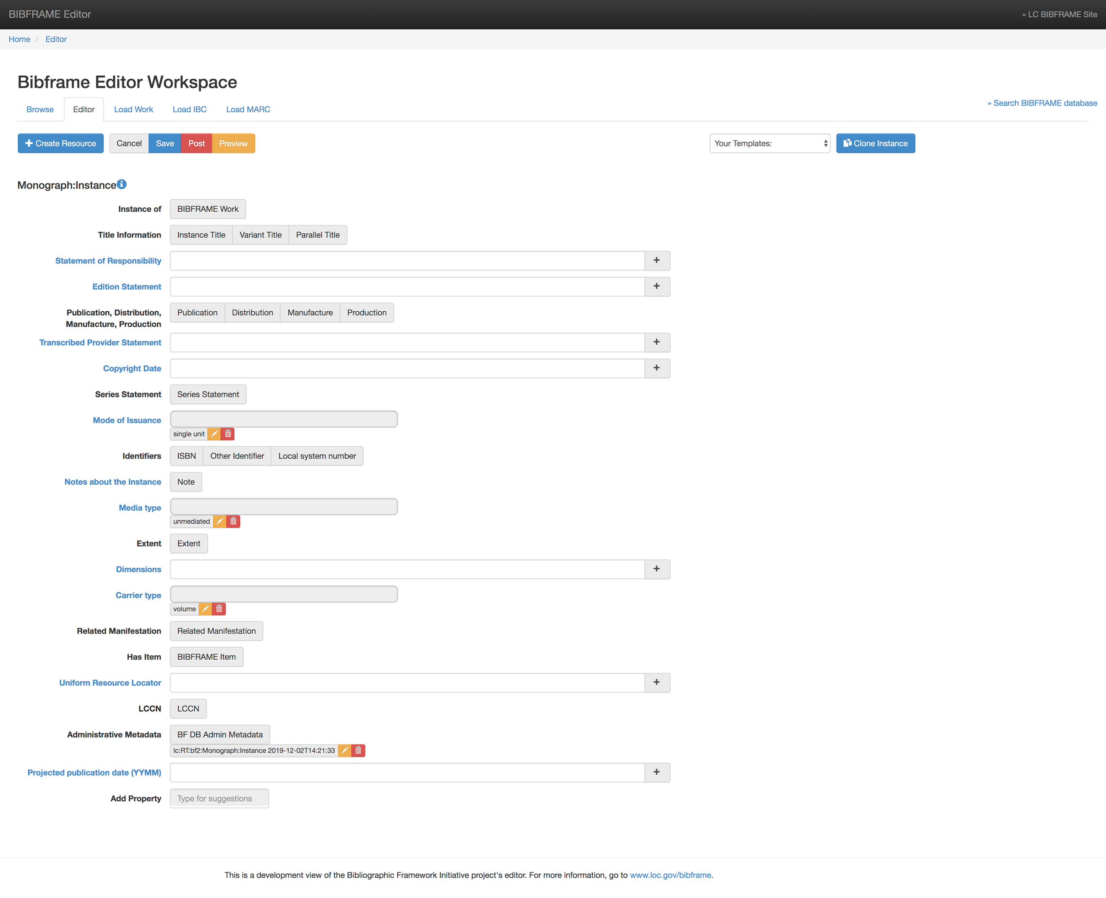
Task: Edit the 'unmediated' media type
Action: [x=219, y=521]
